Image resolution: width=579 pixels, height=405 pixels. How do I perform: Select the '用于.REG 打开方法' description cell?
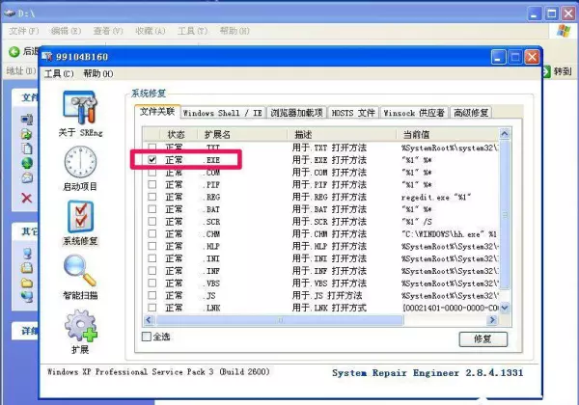pyautogui.click(x=329, y=197)
